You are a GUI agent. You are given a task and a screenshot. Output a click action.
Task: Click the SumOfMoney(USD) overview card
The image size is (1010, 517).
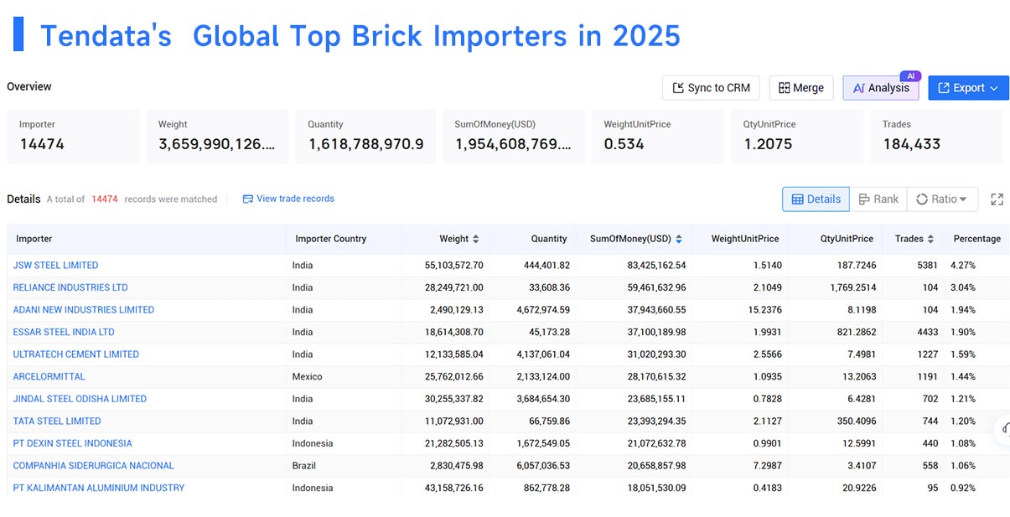click(x=514, y=136)
